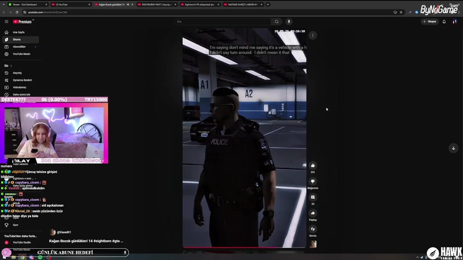463x260 pixels.
Task: Open YouTube Music under Abonelikler
Action: [x=20, y=54]
